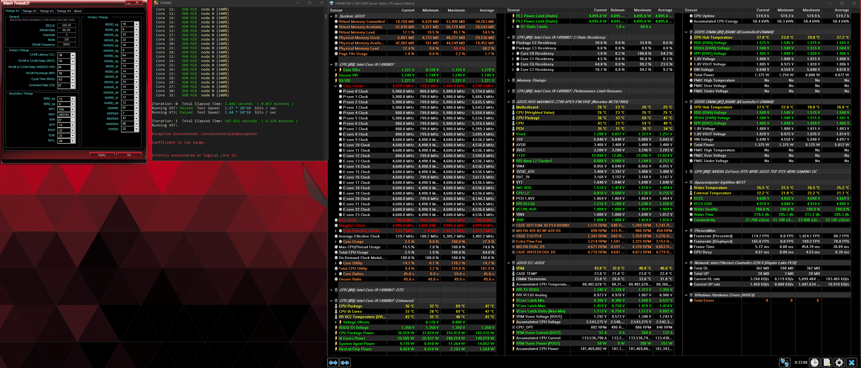Expand the GPU RTX 4090 sensor section

pos(686,172)
